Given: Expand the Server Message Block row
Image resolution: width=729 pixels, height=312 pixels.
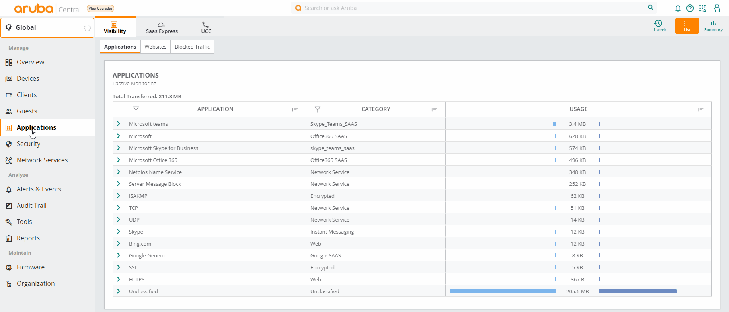Looking at the screenshot, I should pyautogui.click(x=119, y=184).
